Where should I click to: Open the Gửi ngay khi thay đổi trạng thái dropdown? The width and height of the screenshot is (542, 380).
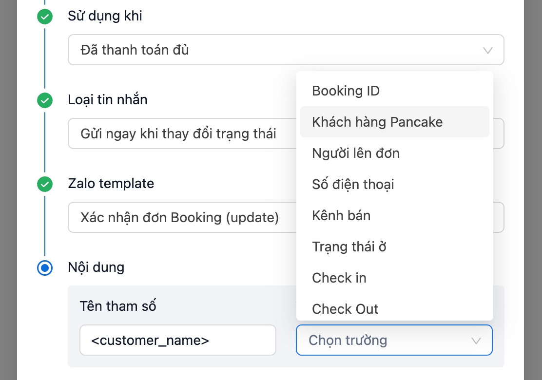click(x=180, y=133)
